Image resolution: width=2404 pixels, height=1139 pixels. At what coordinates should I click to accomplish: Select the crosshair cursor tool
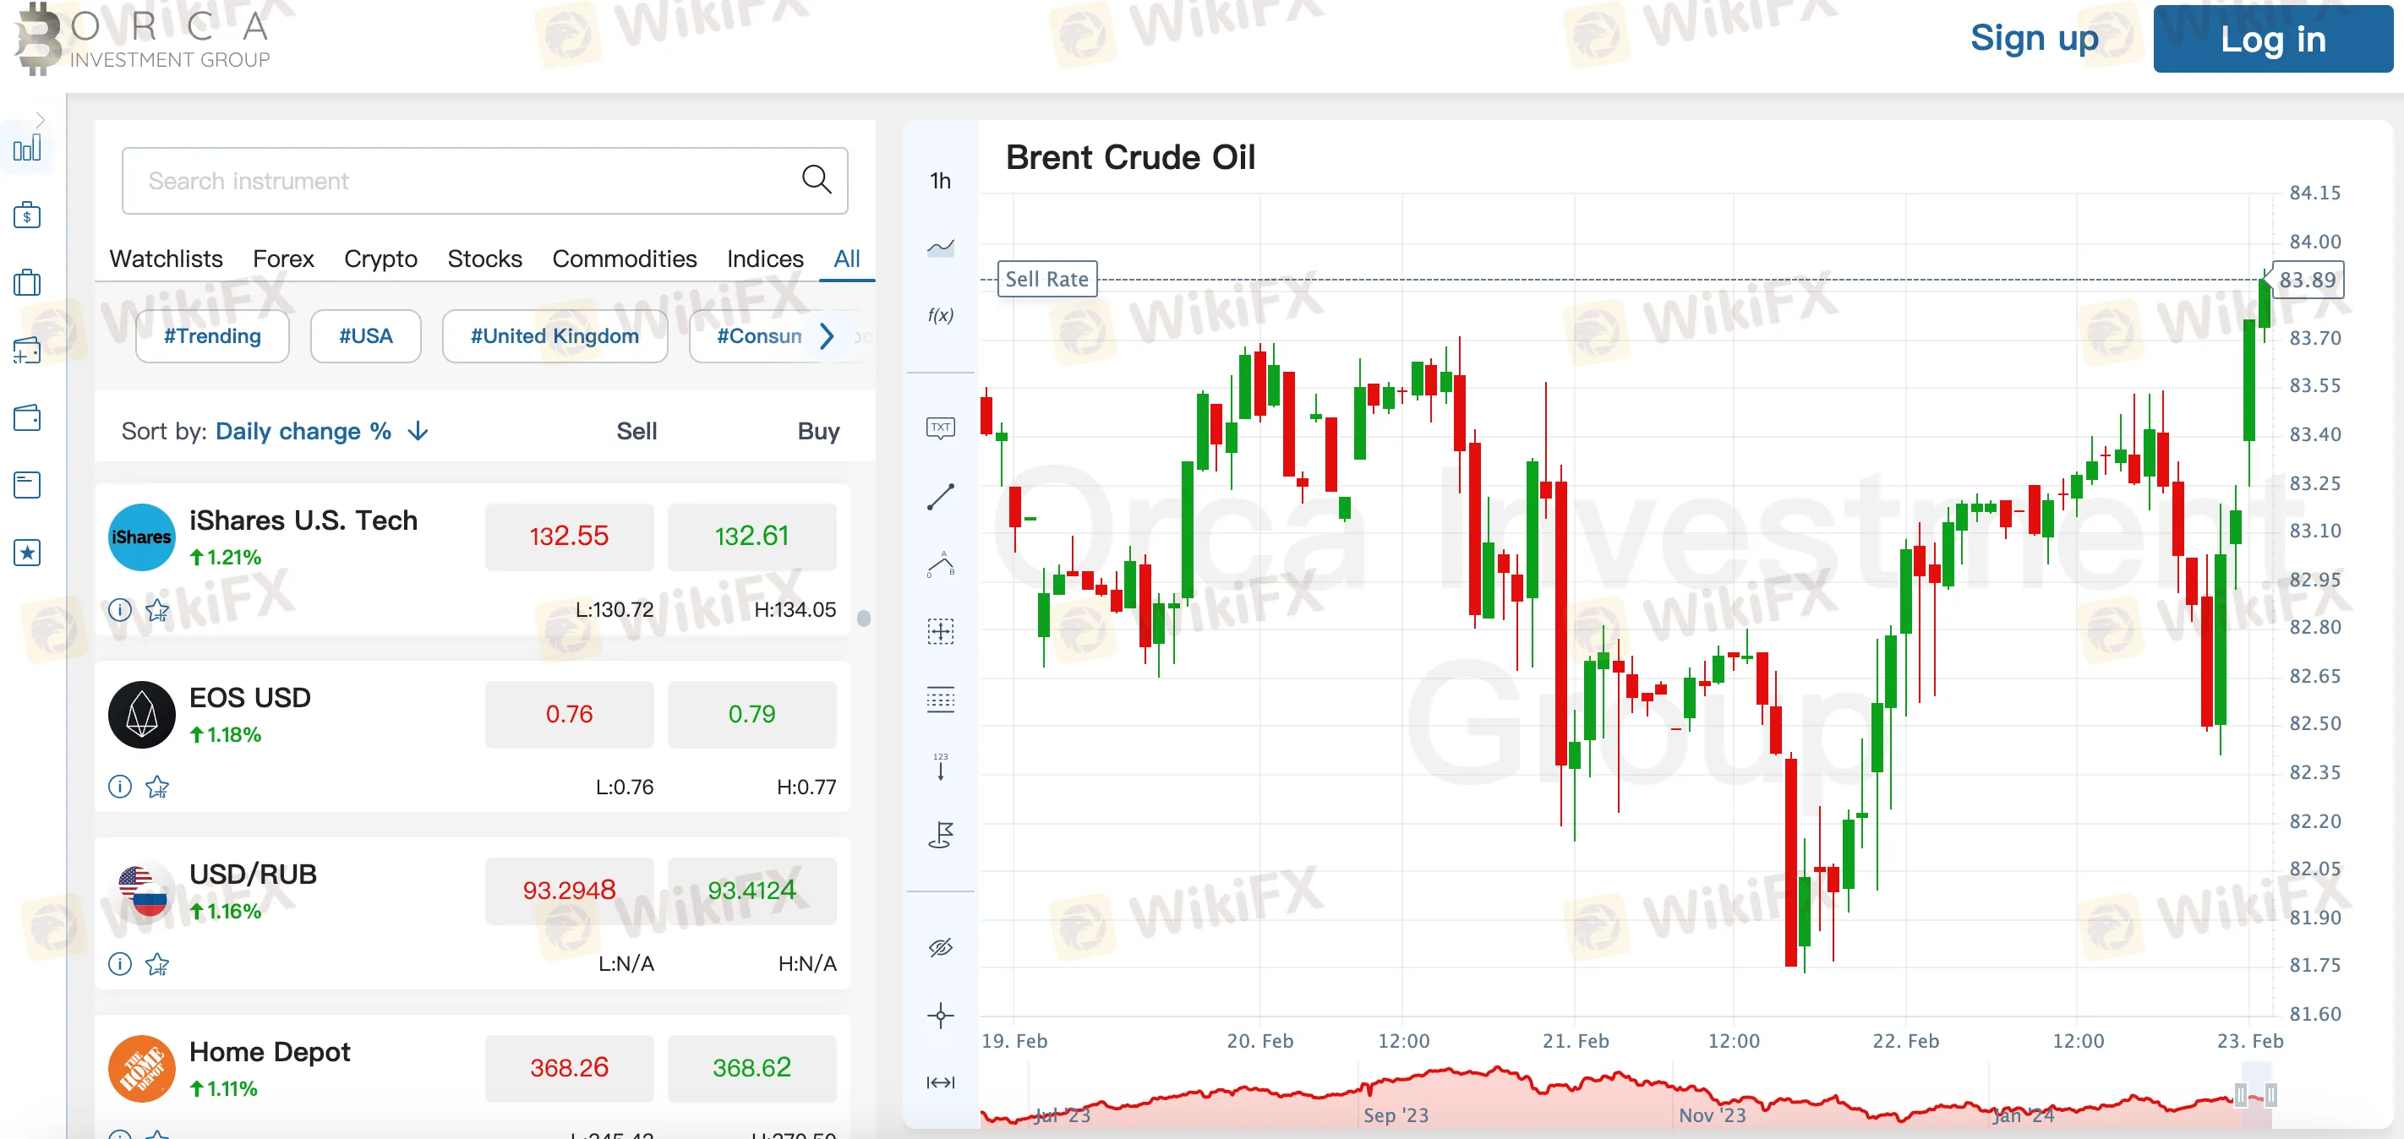point(941,1016)
